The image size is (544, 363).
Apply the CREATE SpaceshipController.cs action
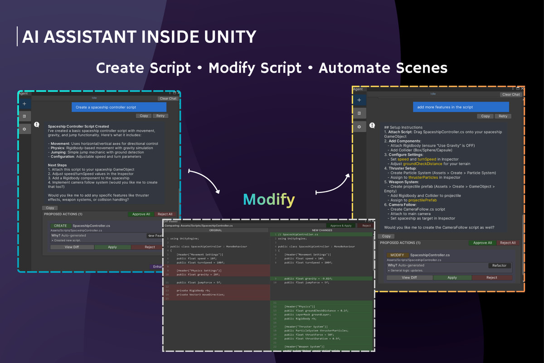[112, 247]
